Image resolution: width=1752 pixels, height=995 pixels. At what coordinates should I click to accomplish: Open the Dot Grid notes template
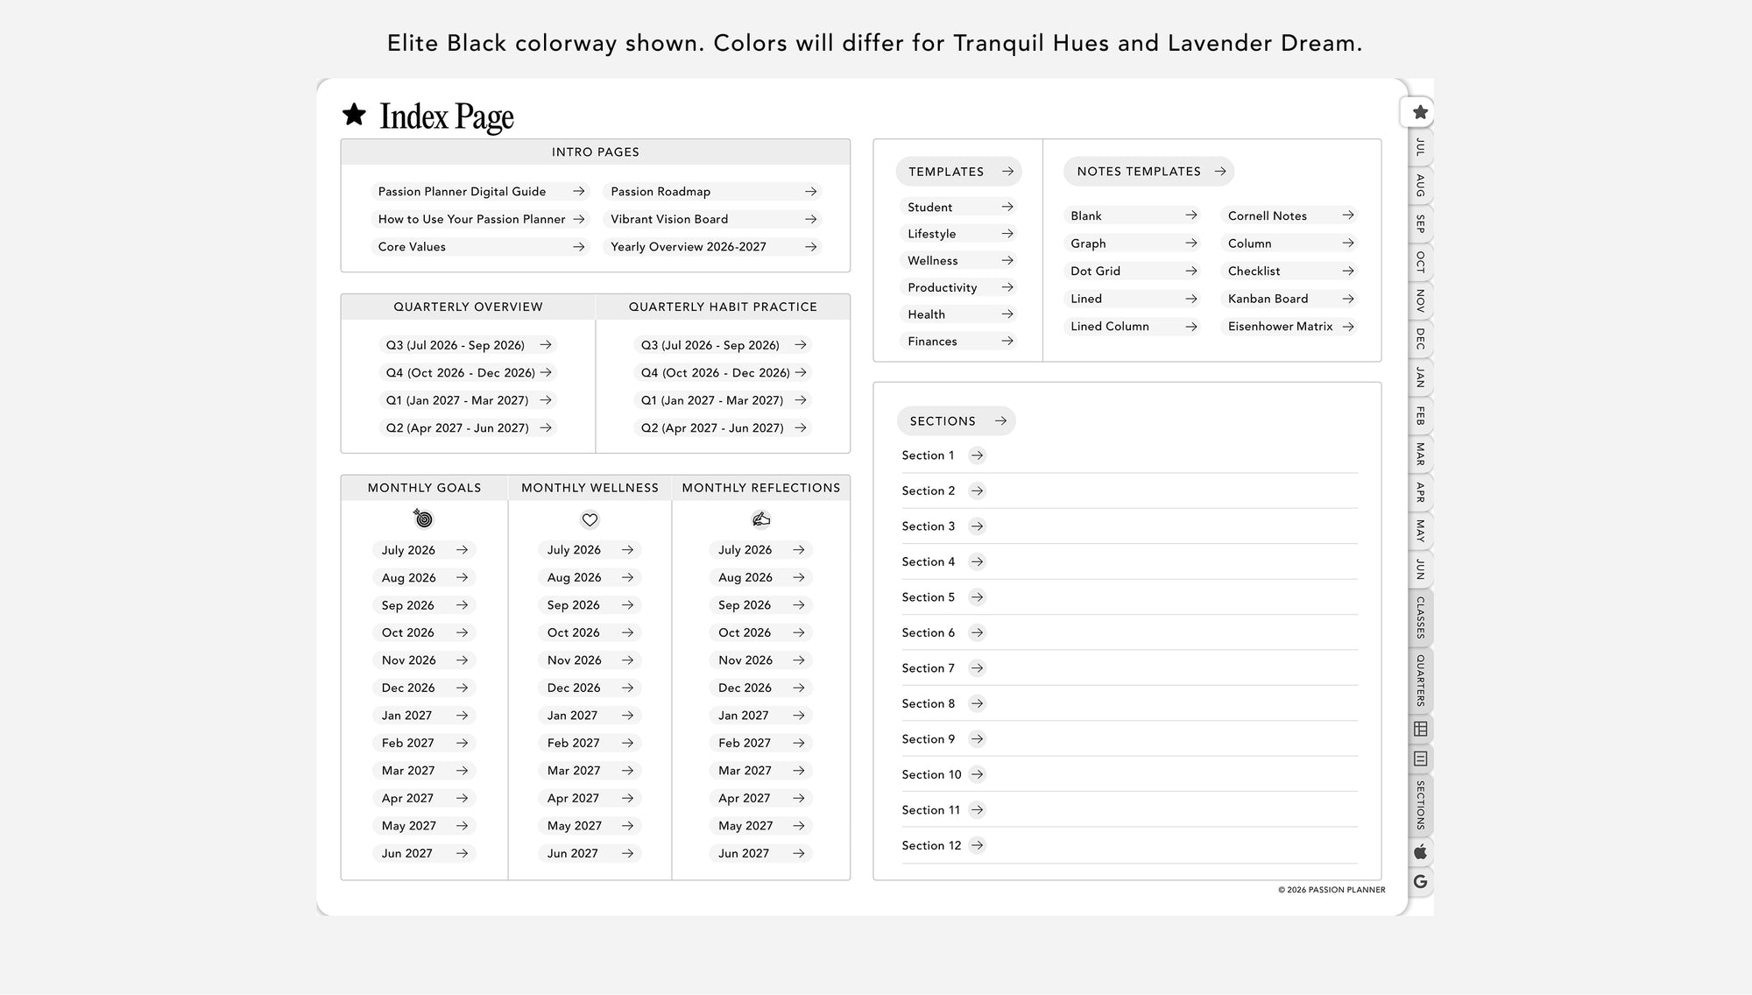(x=1132, y=272)
